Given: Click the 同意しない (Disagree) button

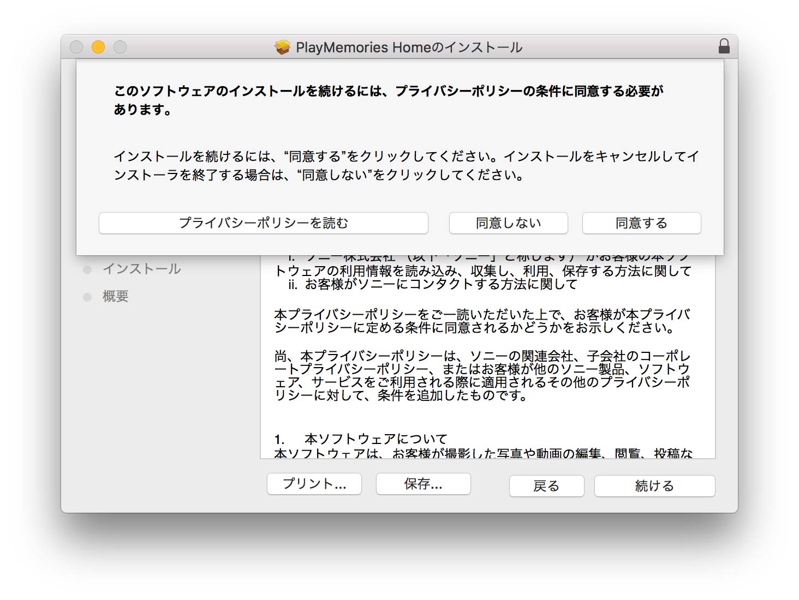Looking at the screenshot, I should click(x=508, y=223).
